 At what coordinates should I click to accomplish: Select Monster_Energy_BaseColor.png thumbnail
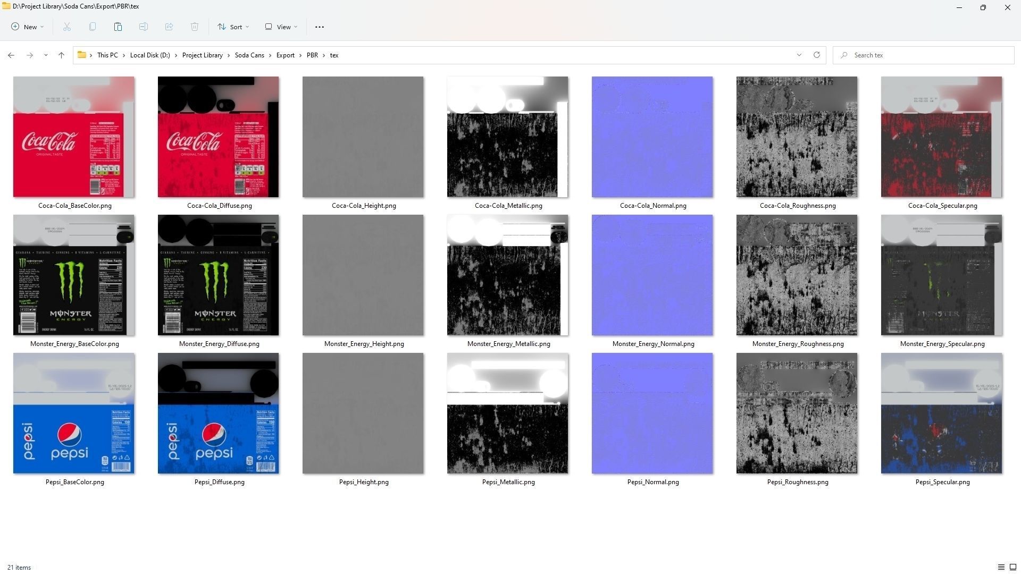pos(74,275)
